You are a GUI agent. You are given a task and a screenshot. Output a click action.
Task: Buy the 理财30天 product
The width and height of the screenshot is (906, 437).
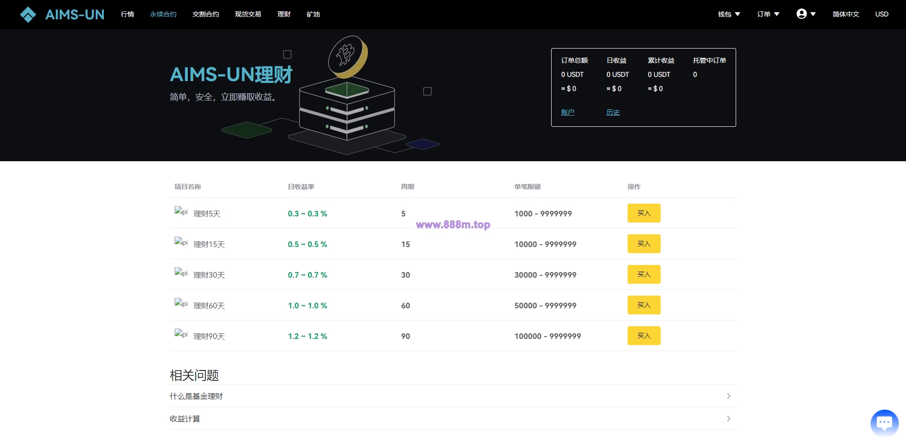click(644, 274)
